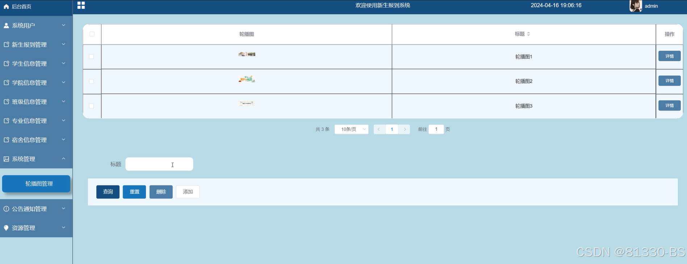This screenshot has width=687, height=264.
Task: Click the 共 3 条 total count text
Action: pos(322,129)
